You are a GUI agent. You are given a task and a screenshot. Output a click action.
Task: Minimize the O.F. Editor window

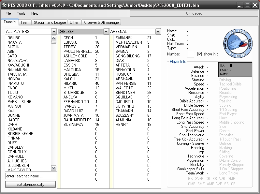[x=239, y=5]
